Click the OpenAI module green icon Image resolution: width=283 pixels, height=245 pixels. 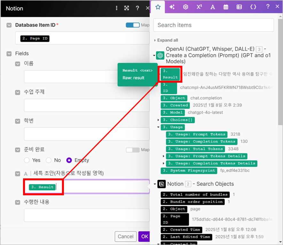click(160, 55)
